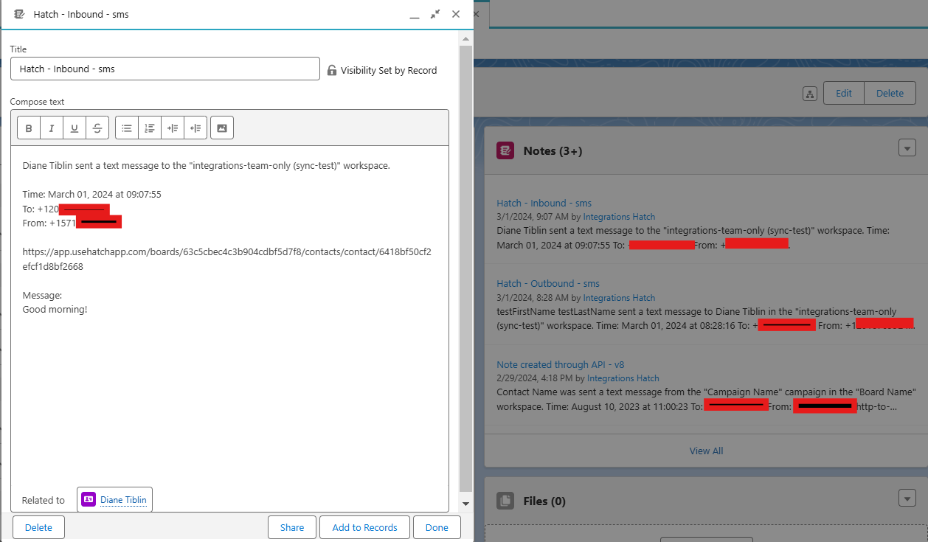The image size is (928, 542).
Task: Click the account hierarchy icon
Action: pos(810,94)
